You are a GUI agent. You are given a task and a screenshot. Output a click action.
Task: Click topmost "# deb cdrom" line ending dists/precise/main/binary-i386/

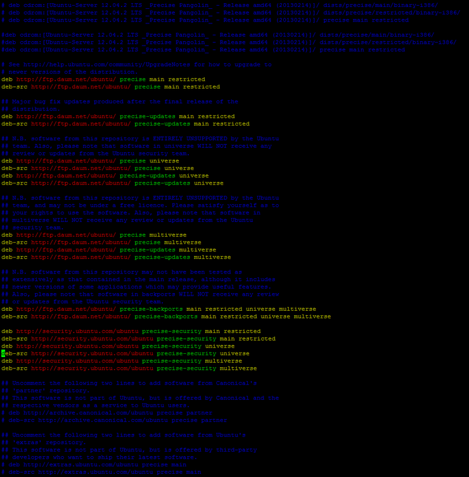[220, 6]
